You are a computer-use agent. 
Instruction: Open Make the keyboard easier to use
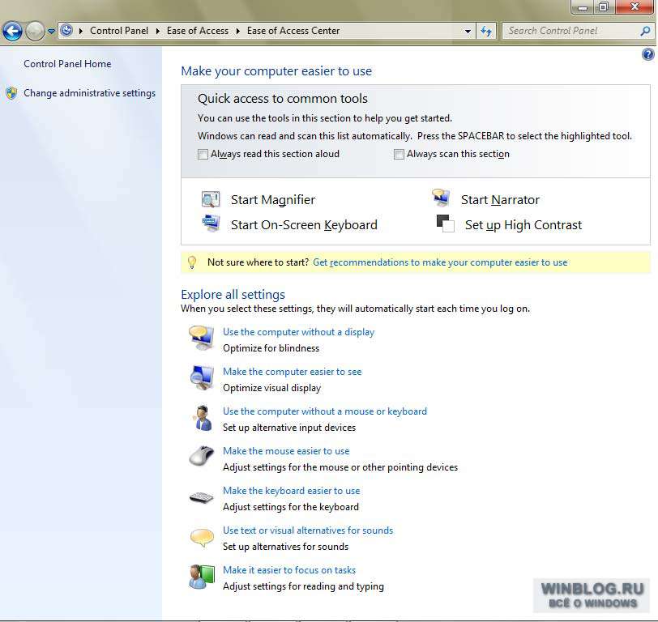pyautogui.click(x=292, y=491)
